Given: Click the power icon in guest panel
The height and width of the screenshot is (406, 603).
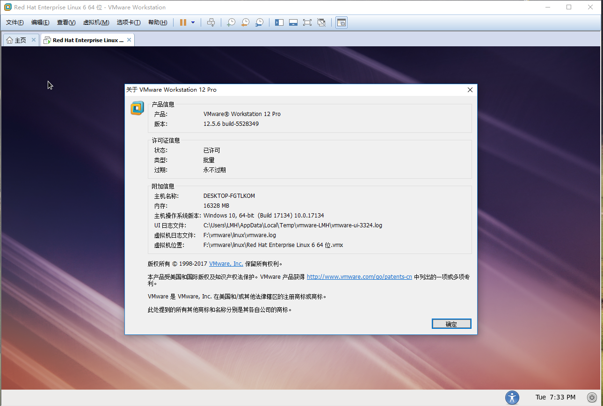Looking at the screenshot, I should pyautogui.click(x=592, y=398).
